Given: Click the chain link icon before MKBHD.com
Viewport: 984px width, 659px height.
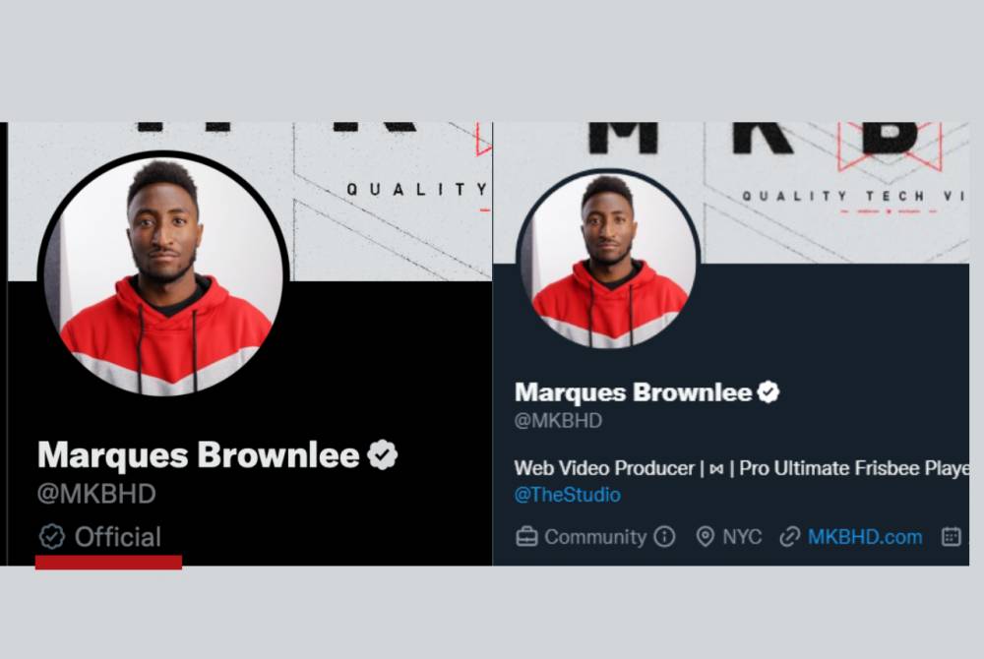Looking at the screenshot, I should click(789, 537).
